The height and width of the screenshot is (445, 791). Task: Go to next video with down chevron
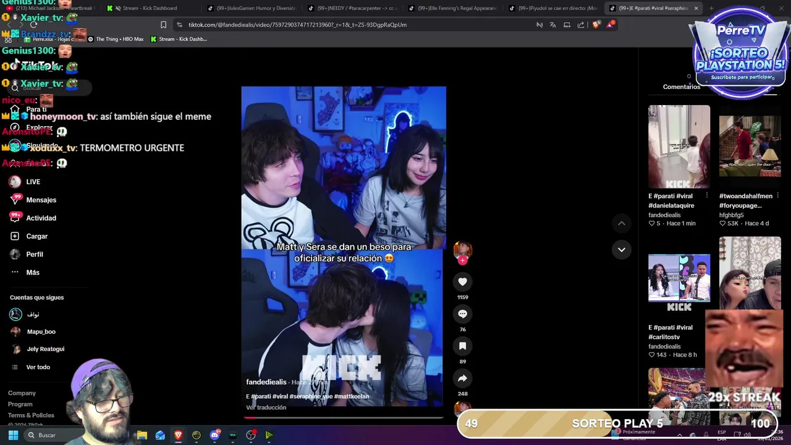[x=622, y=250]
